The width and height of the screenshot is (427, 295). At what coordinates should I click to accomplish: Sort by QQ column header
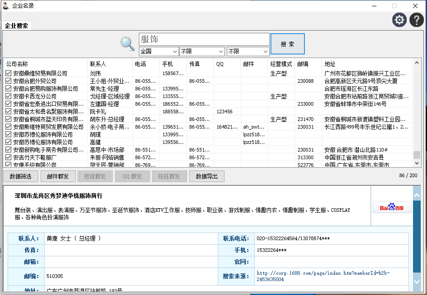point(227,64)
